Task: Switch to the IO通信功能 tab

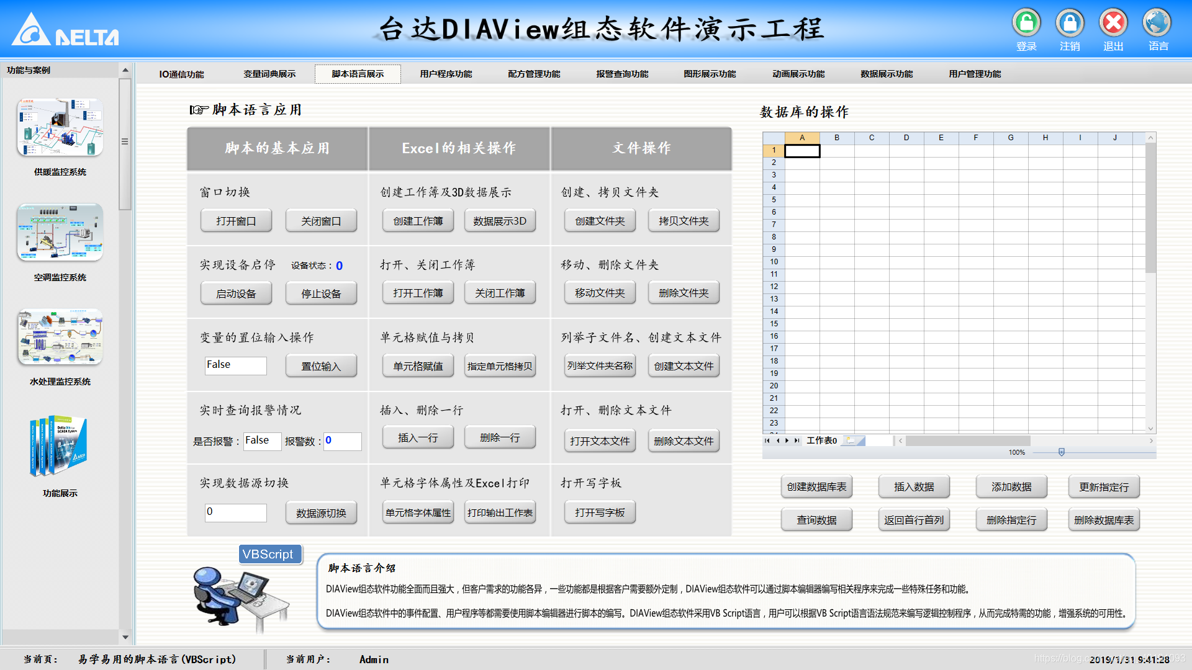Action: [x=183, y=74]
